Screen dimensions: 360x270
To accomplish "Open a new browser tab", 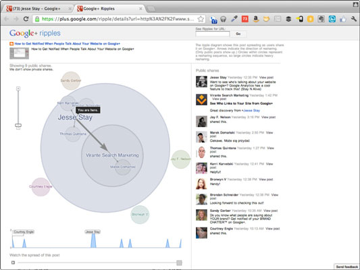I will 151,9.
